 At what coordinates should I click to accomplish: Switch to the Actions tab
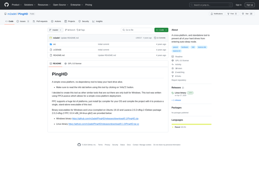tap(56, 21)
